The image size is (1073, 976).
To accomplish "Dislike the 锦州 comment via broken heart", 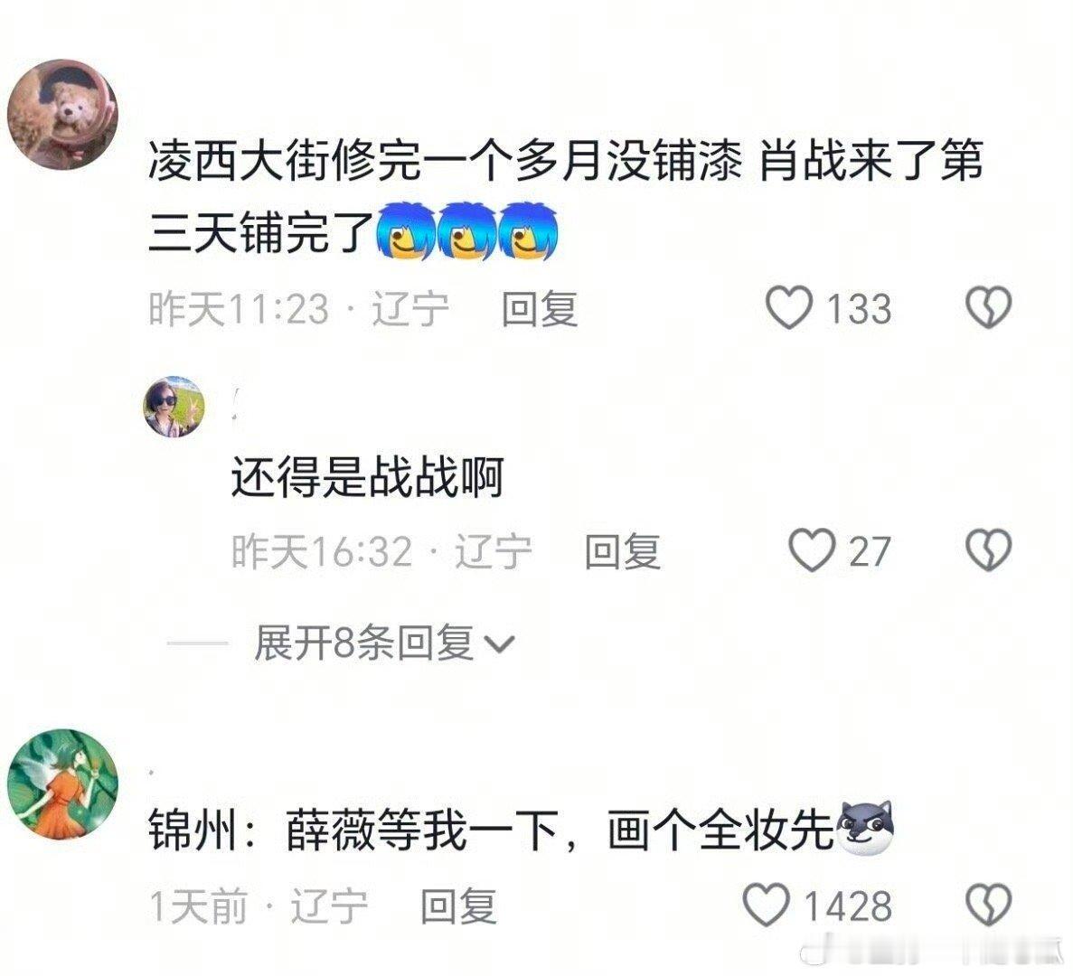I will (x=988, y=905).
